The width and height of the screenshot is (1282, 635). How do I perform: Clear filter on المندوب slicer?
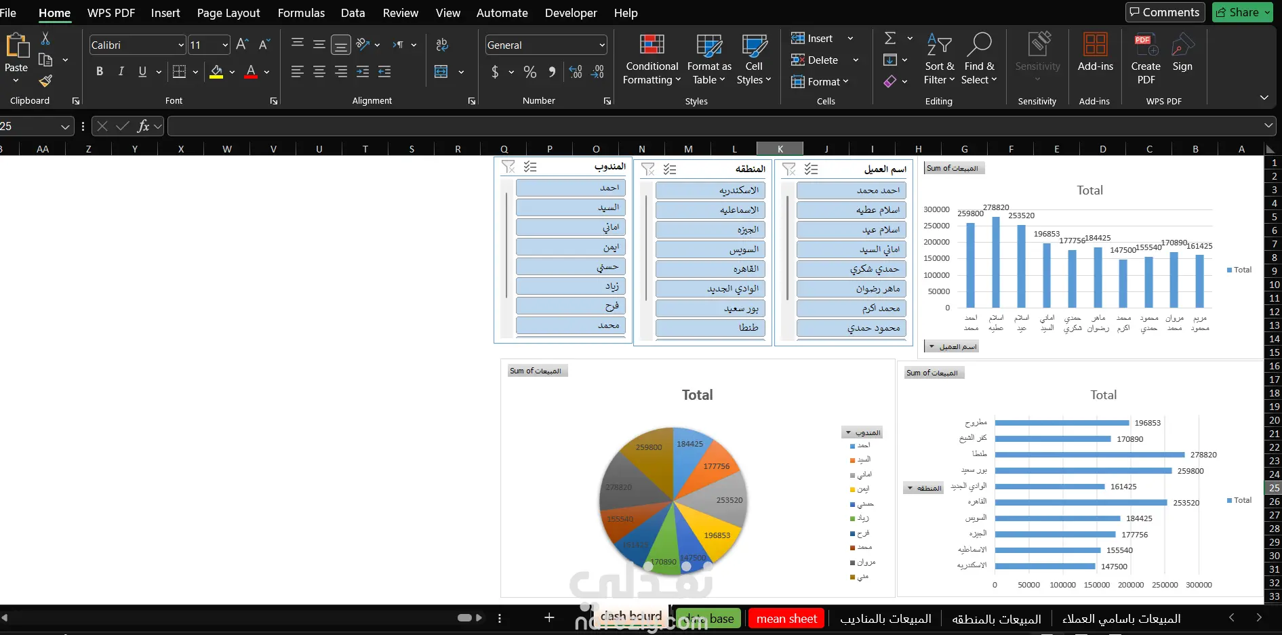point(508,167)
